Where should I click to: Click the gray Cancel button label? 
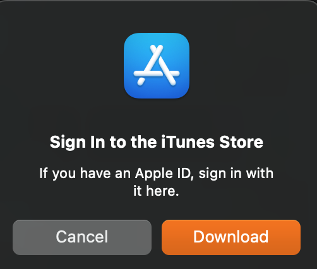pyautogui.click(x=82, y=237)
